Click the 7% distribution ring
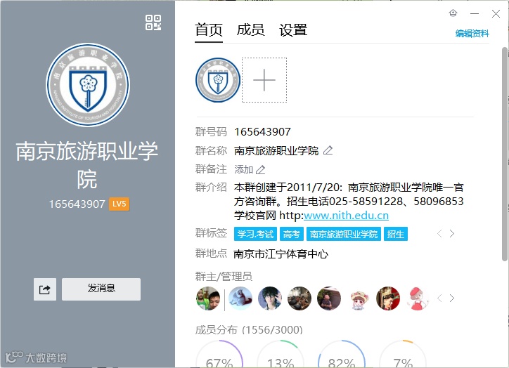This screenshot has width=509, height=368. click(x=403, y=354)
